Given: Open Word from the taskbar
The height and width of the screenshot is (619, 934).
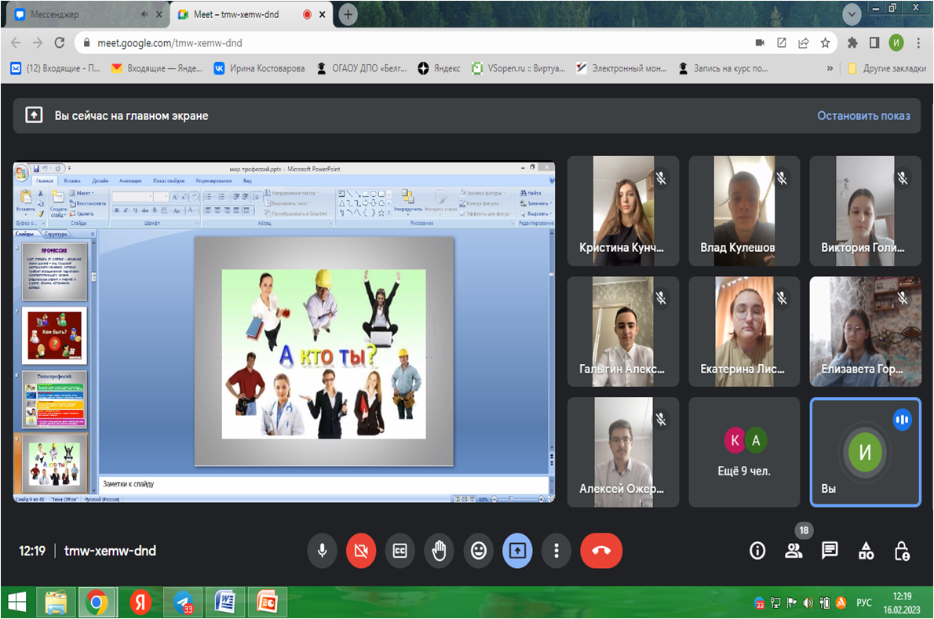Looking at the screenshot, I should pos(225,603).
